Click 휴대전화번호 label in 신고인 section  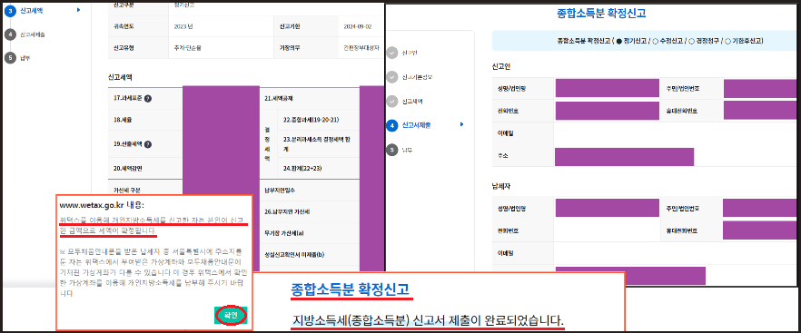click(681, 111)
